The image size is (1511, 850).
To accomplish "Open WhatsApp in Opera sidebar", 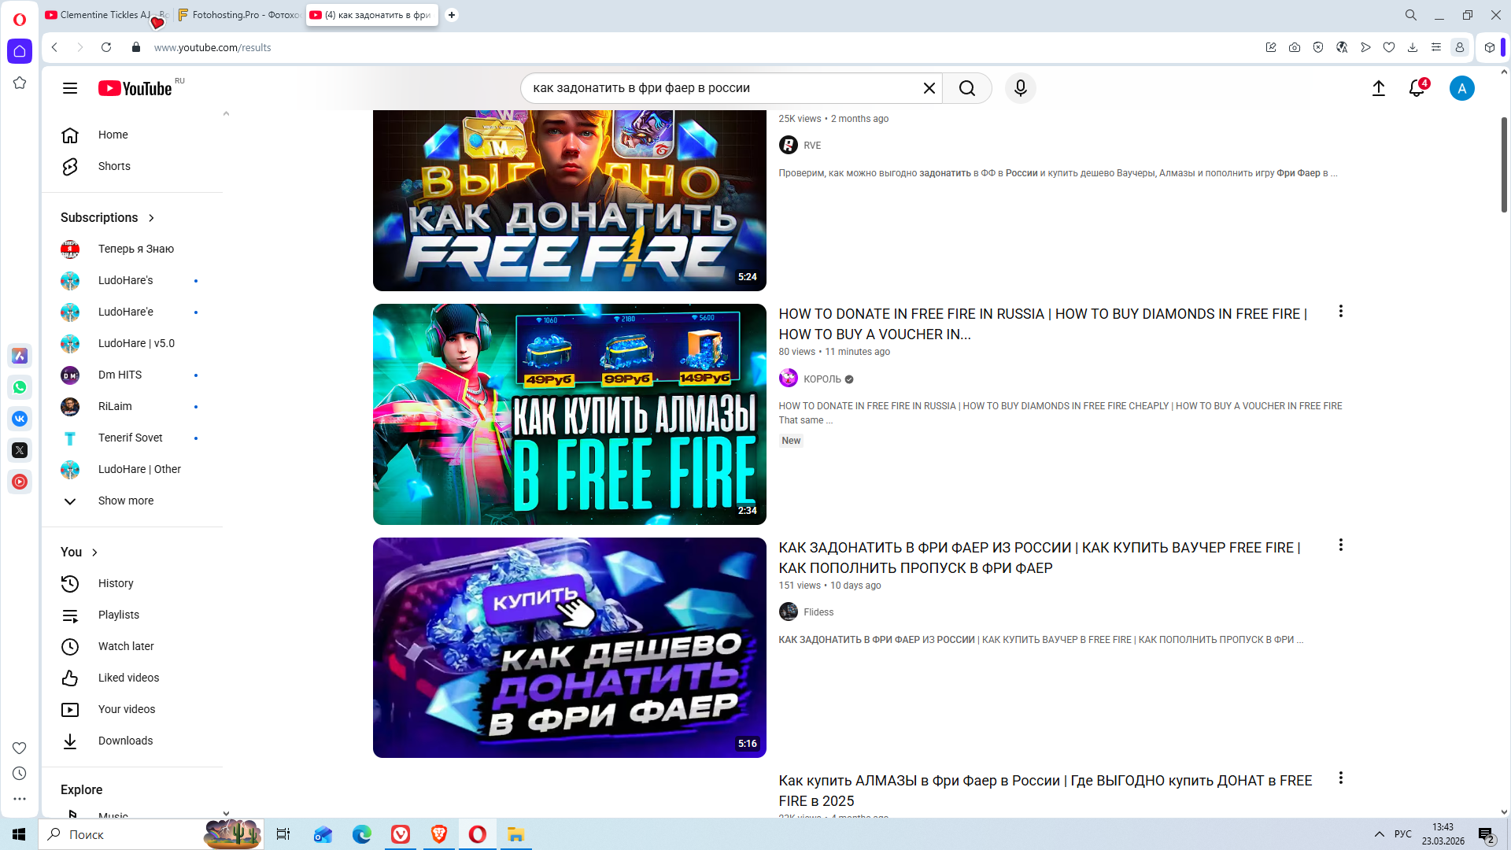I will (x=20, y=387).
